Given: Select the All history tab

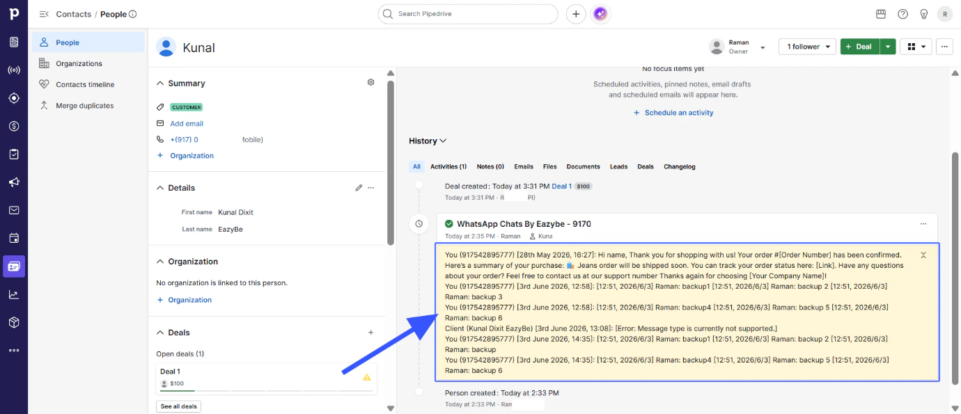Looking at the screenshot, I should 416,166.
